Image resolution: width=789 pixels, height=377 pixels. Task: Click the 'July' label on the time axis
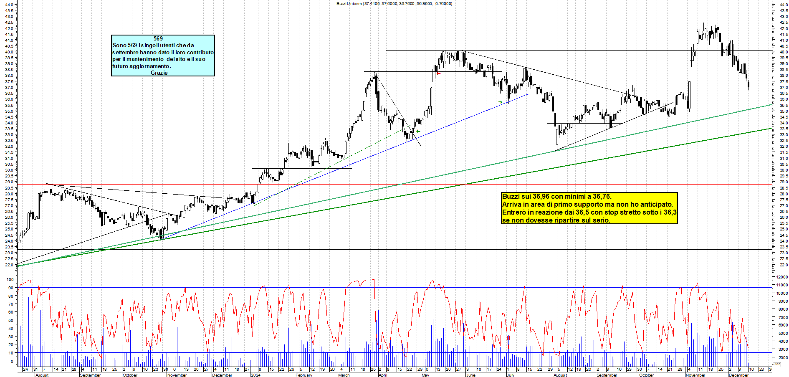[510, 375]
